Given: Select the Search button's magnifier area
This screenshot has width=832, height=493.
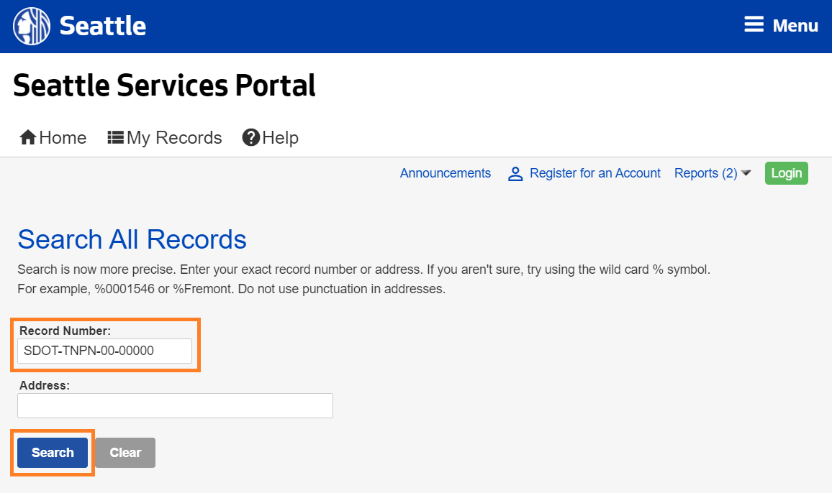Looking at the screenshot, I should coord(51,452).
